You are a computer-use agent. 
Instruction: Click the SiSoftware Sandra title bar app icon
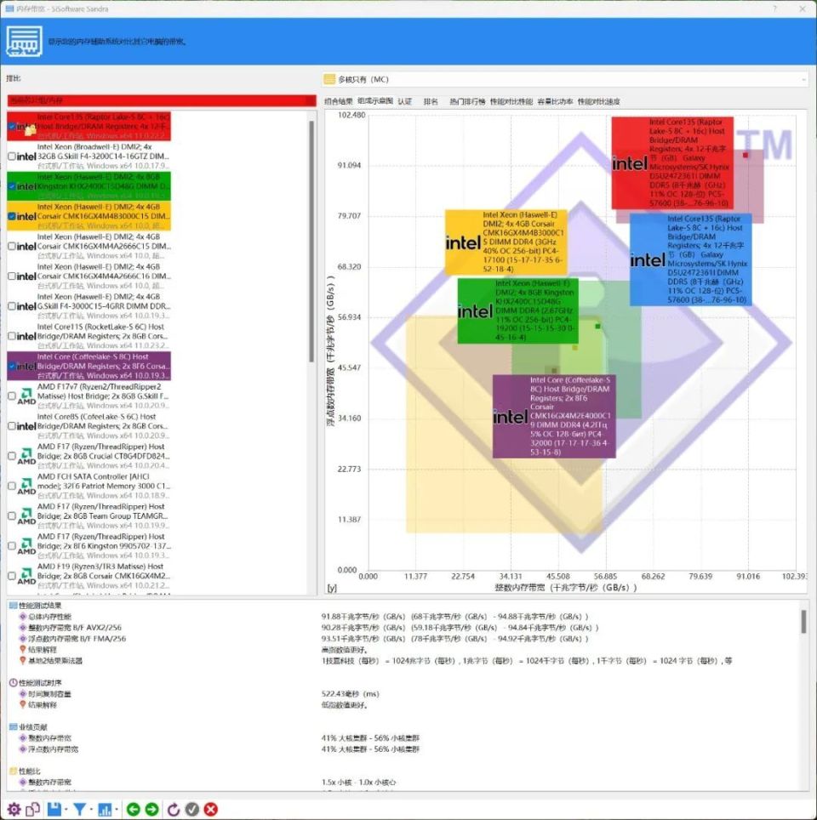coord(9,9)
